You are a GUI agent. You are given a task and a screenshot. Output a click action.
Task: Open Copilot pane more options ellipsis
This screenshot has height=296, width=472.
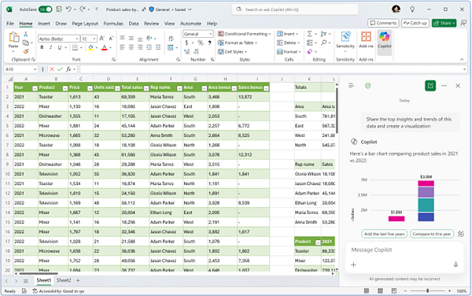pyautogui.click(x=444, y=86)
